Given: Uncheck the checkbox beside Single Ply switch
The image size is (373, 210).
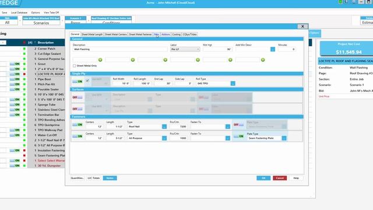Looking at the screenshot, I should click(x=87, y=80).
